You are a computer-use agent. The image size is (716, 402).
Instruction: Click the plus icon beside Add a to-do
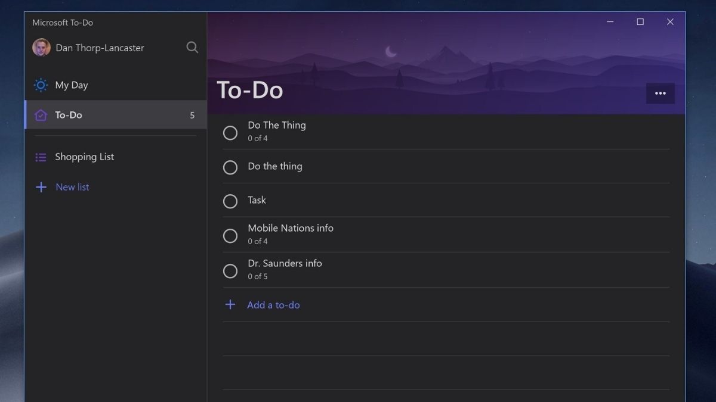pos(230,305)
